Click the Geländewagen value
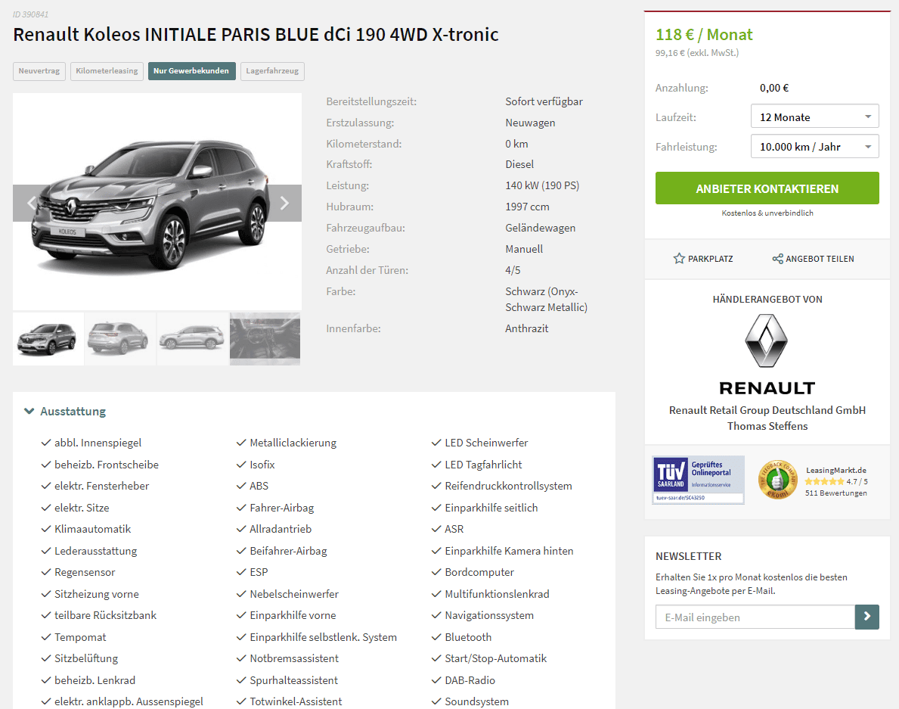The image size is (899, 709). pyautogui.click(x=540, y=228)
